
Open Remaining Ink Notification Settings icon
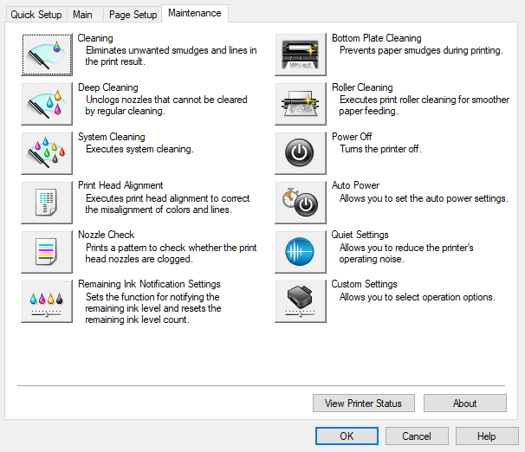pos(47,301)
